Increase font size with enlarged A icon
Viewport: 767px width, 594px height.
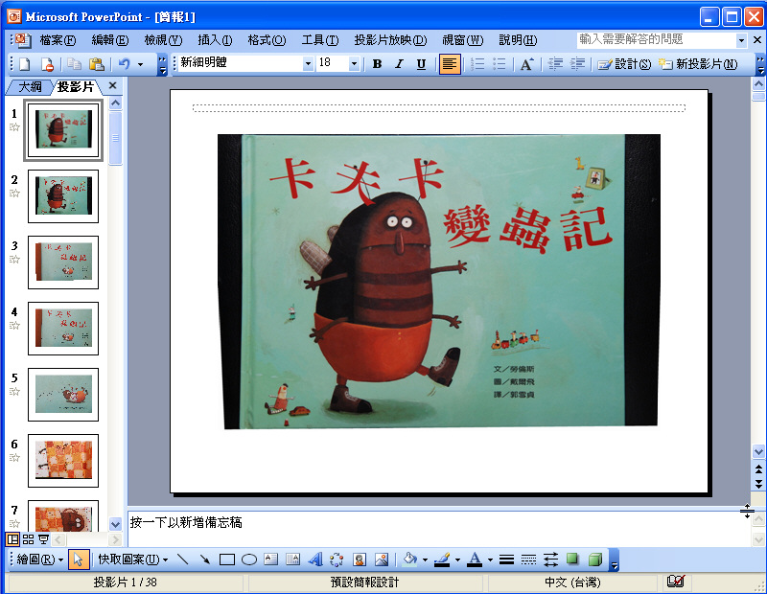tap(526, 64)
